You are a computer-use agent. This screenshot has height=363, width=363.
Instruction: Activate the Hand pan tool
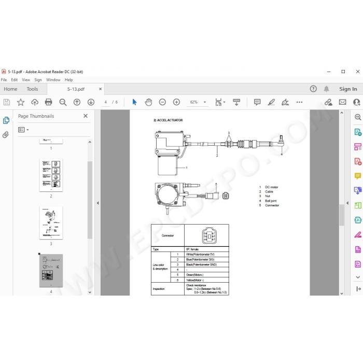[148, 102]
